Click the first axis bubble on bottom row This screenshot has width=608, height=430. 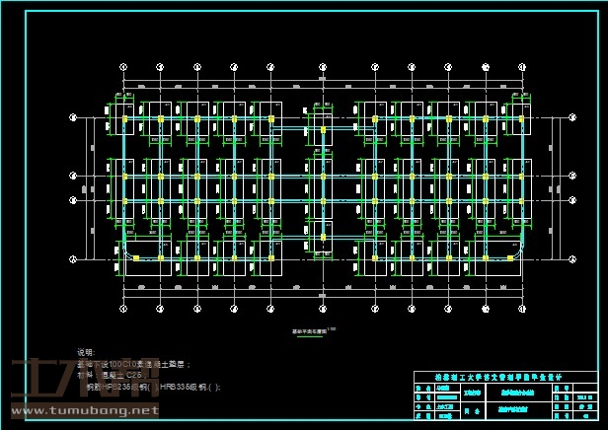point(123,309)
